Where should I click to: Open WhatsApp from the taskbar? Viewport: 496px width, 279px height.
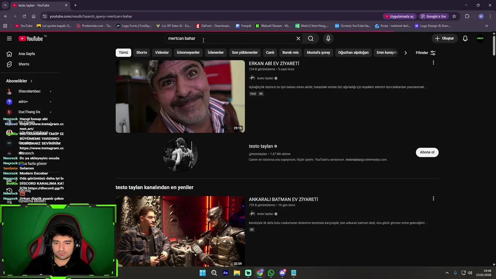271,273
